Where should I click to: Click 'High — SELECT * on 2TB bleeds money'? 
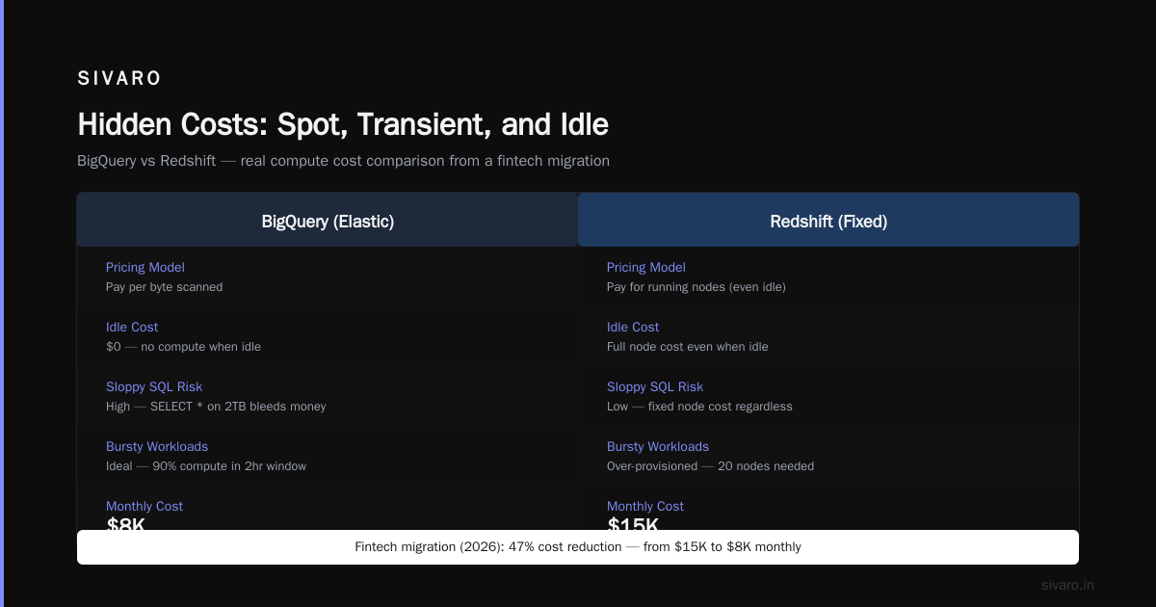(216, 407)
